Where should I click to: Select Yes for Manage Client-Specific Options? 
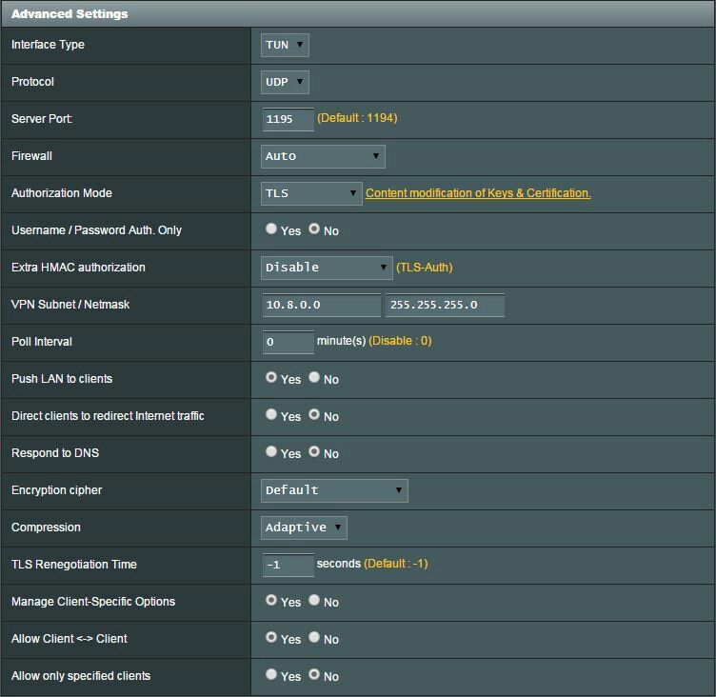[x=271, y=600]
